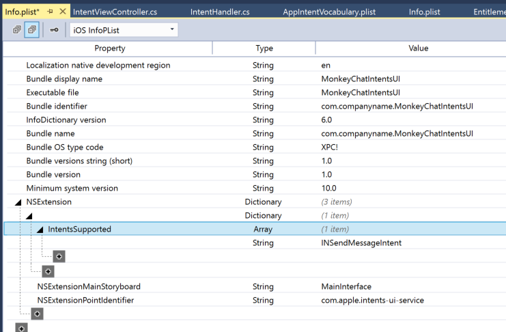Toggle the highlighted collapse-all toolbar icon
This screenshot has width=506, height=332.
pos(31,30)
